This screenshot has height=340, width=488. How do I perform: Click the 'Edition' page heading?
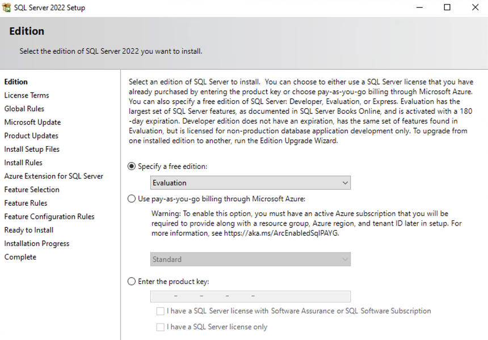(27, 31)
